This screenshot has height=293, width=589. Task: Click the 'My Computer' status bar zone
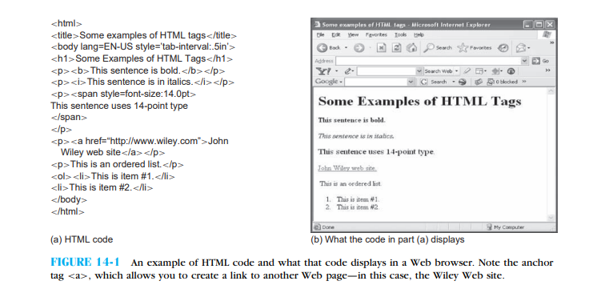point(505,227)
